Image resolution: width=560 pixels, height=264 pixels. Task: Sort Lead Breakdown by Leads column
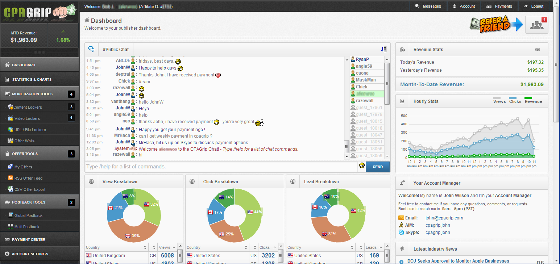point(375,247)
